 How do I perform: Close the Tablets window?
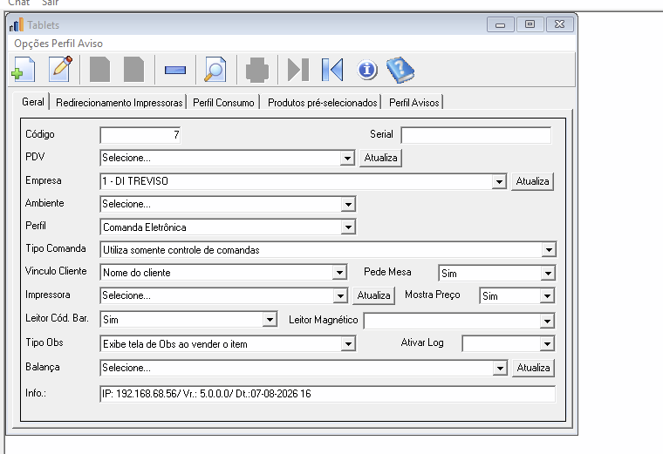click(x=560, y=24)
